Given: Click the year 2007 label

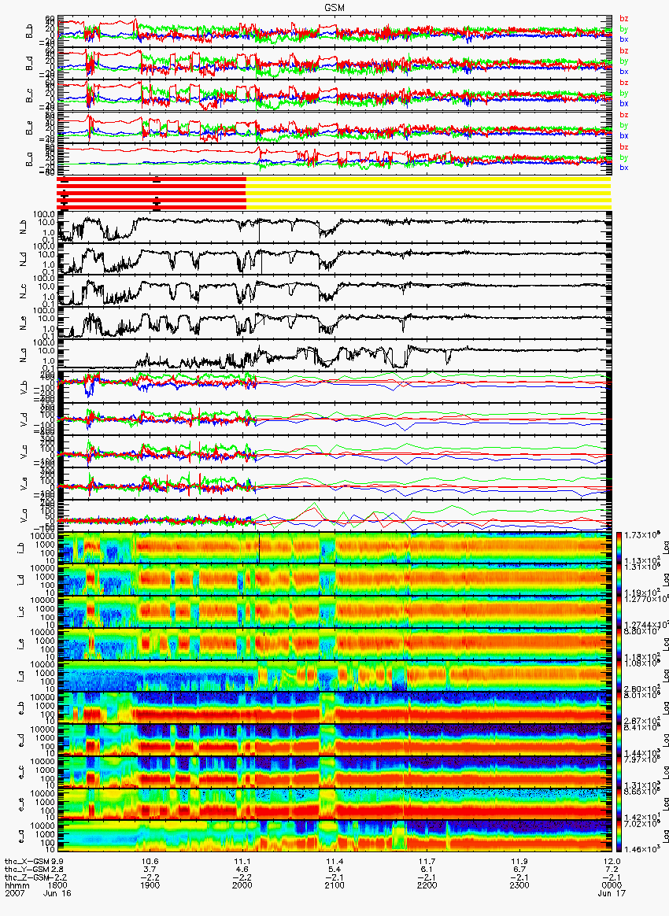Looking at the screenshot, I should click(x=13, y=892).
